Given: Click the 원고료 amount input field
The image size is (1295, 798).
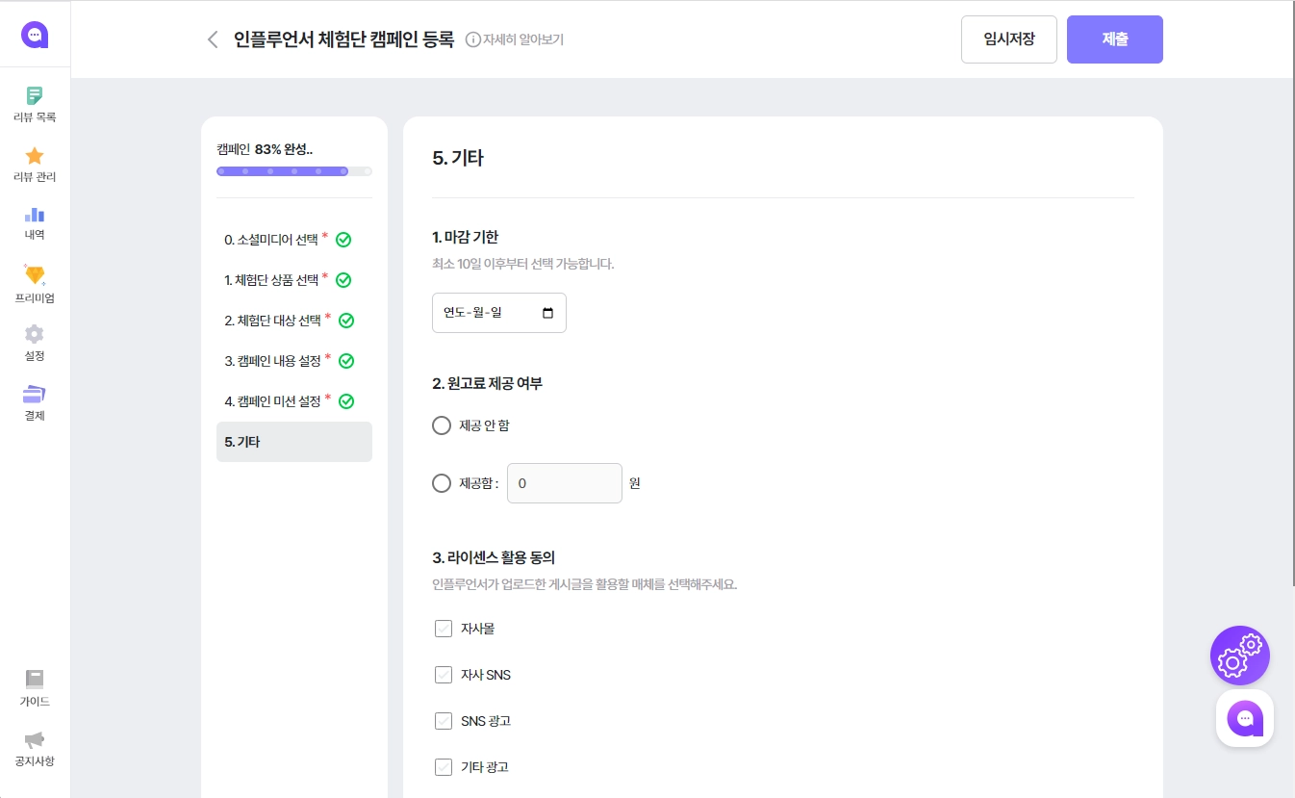Looking at the screenshot, I should coord(565,483).
